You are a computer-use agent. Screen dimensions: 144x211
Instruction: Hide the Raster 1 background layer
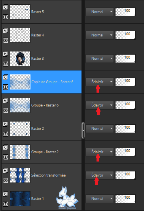point(6,204)
